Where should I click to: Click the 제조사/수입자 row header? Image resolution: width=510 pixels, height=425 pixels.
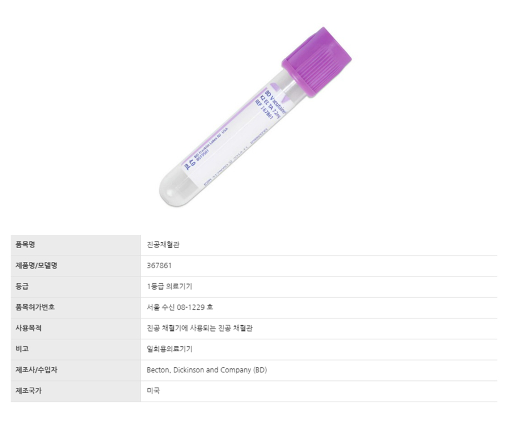pos(36,370)
